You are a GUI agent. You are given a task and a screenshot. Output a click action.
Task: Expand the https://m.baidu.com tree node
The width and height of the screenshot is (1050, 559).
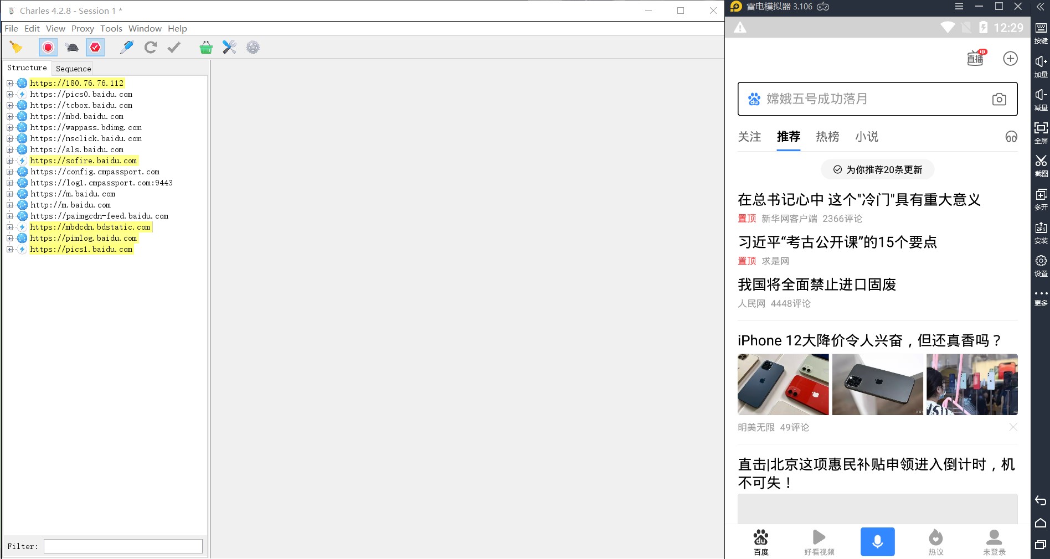[x=9, y=194]
